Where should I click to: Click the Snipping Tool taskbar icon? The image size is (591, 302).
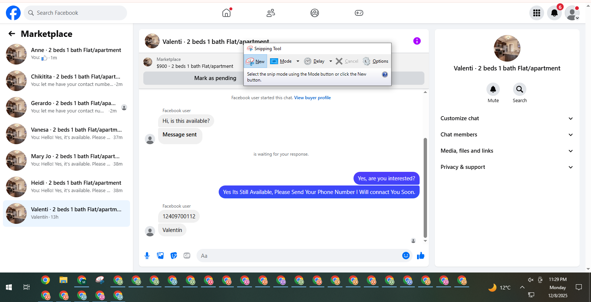[100, 281]
